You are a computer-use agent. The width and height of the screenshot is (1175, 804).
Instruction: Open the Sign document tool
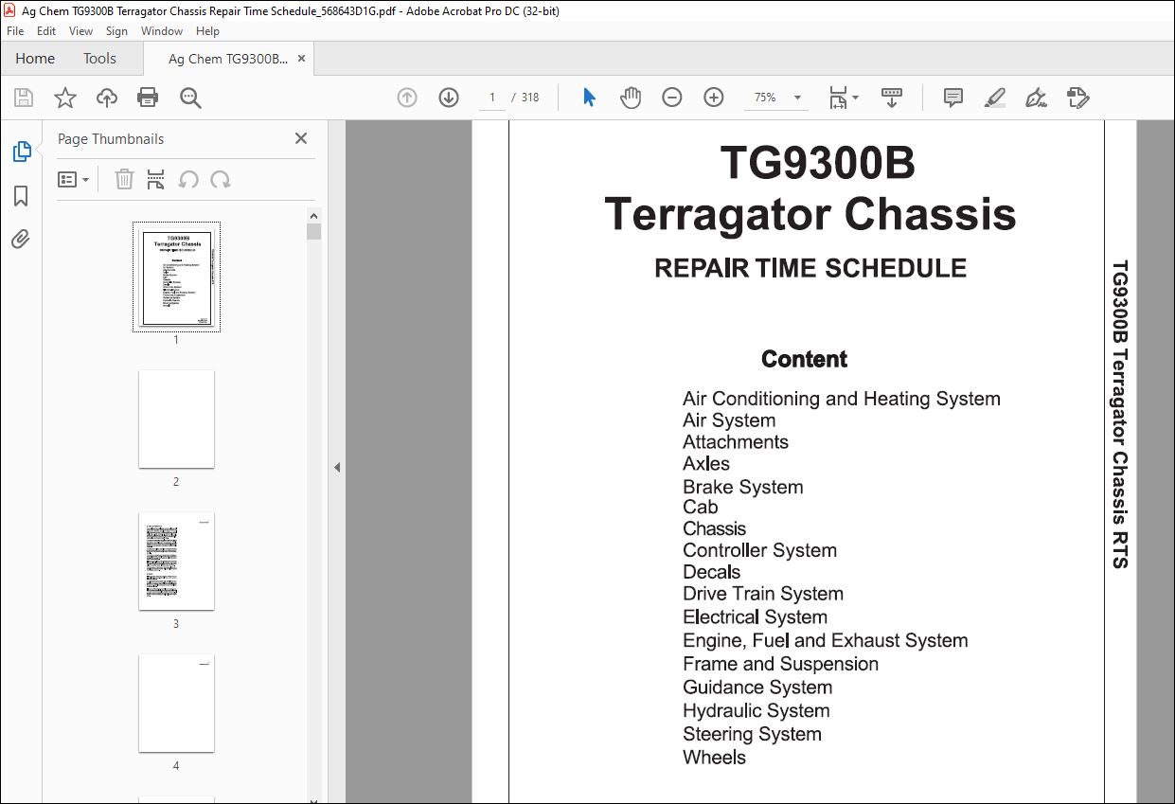(1036, 98)
